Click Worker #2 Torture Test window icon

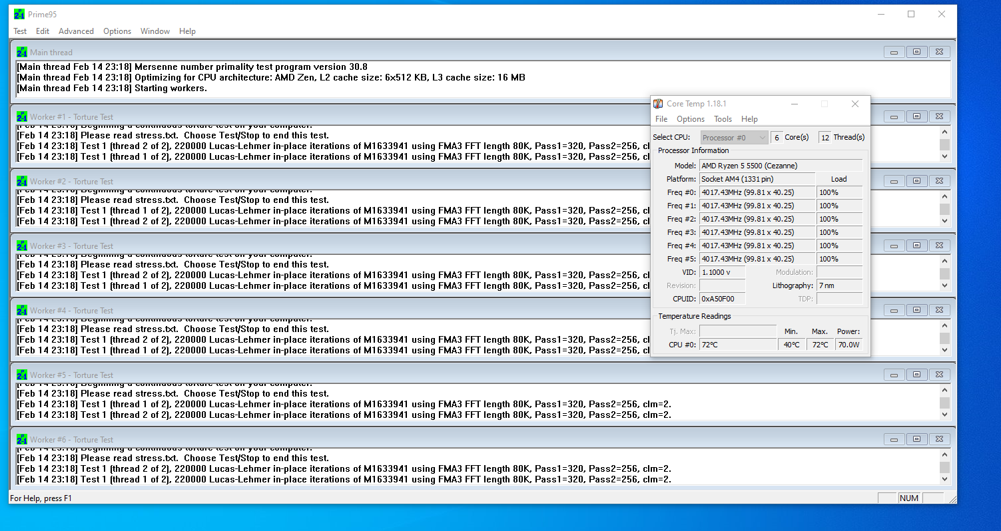(22, 181)
